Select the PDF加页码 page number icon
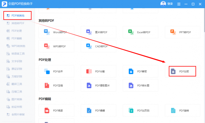The width and height of the screenshot is (205, 123). click(131, 110)
